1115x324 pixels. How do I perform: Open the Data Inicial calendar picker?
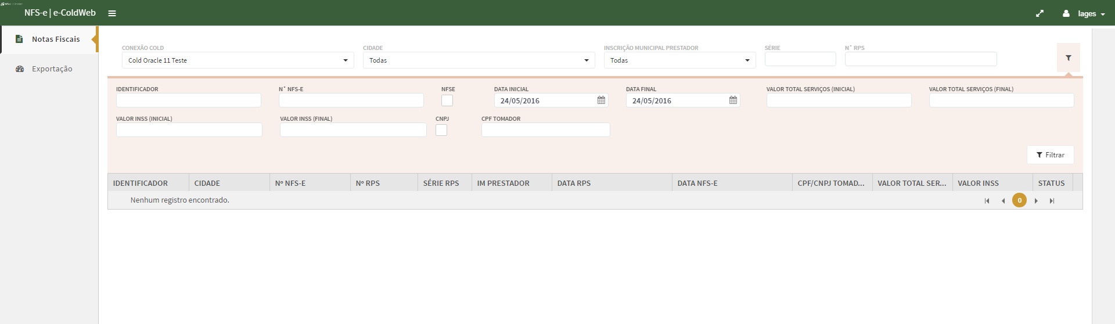pyautogui.click(x=601, y=100)
